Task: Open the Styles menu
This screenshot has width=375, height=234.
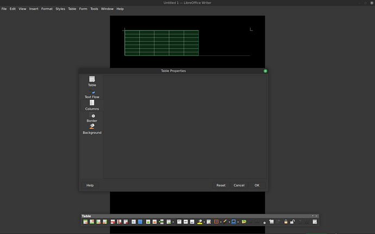Action: tap(60, 9)
